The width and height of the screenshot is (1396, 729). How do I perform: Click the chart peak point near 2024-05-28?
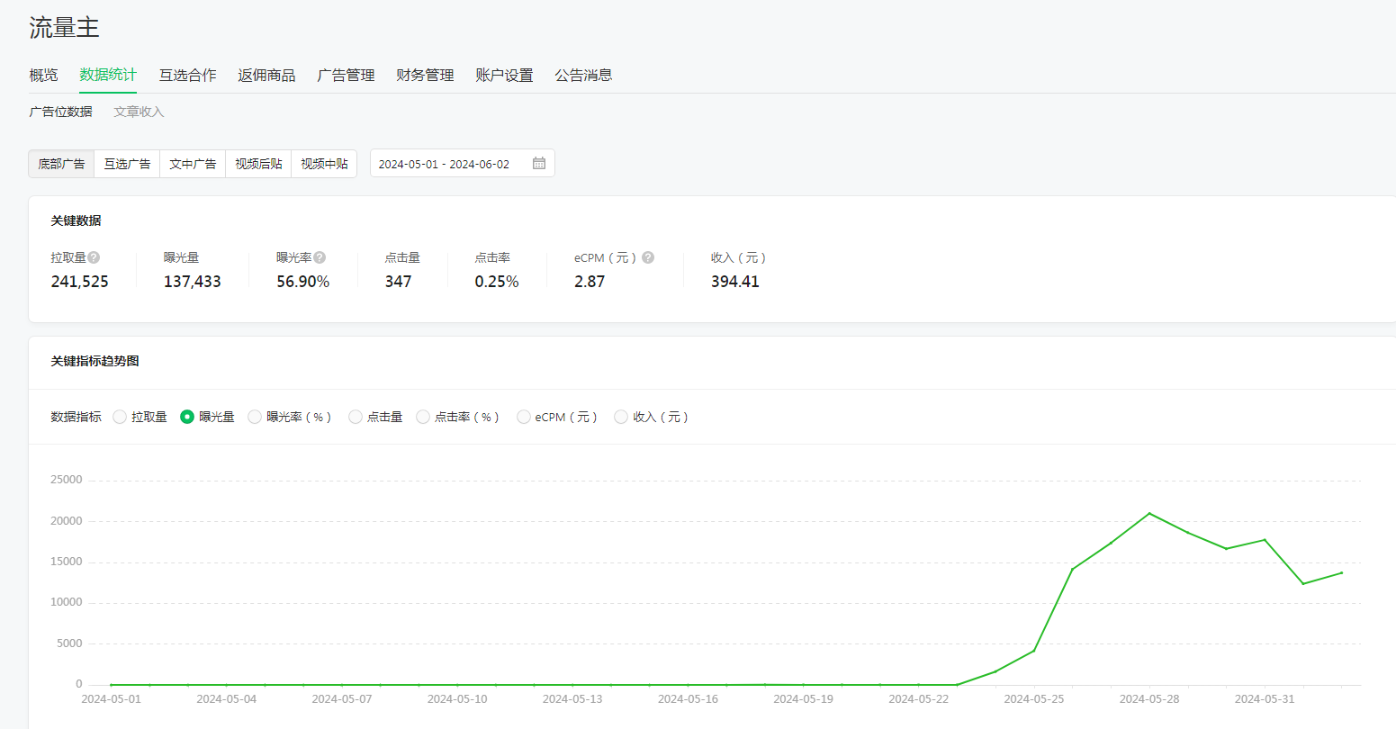tap(1149, 513)
